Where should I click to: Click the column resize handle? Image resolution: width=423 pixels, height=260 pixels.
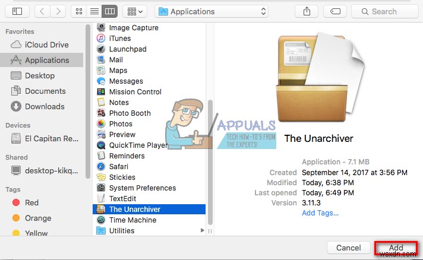210,231
